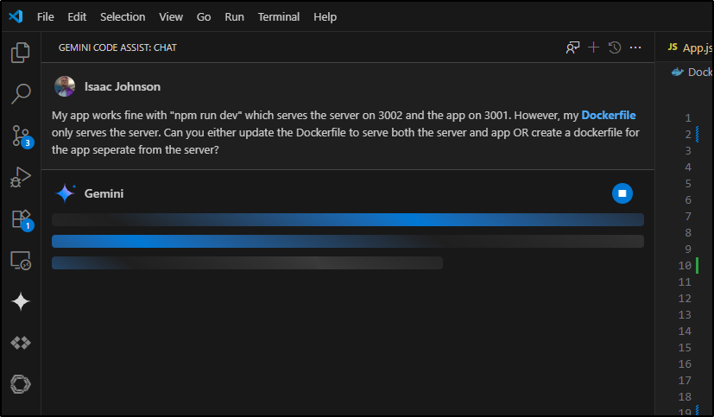
Task: Open the Terminal menu
Action: coord(279,17)
